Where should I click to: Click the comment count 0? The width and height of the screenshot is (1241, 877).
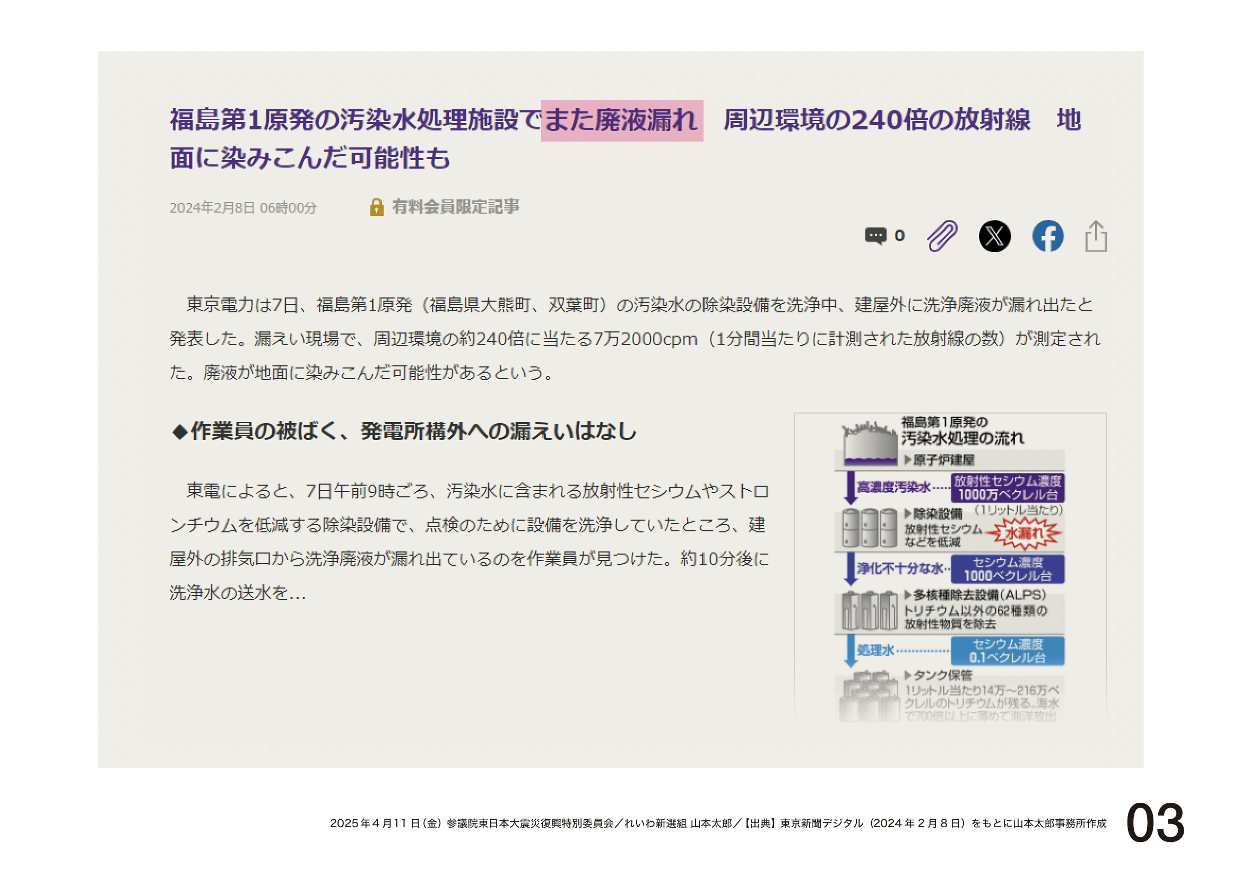coord(899,236)
